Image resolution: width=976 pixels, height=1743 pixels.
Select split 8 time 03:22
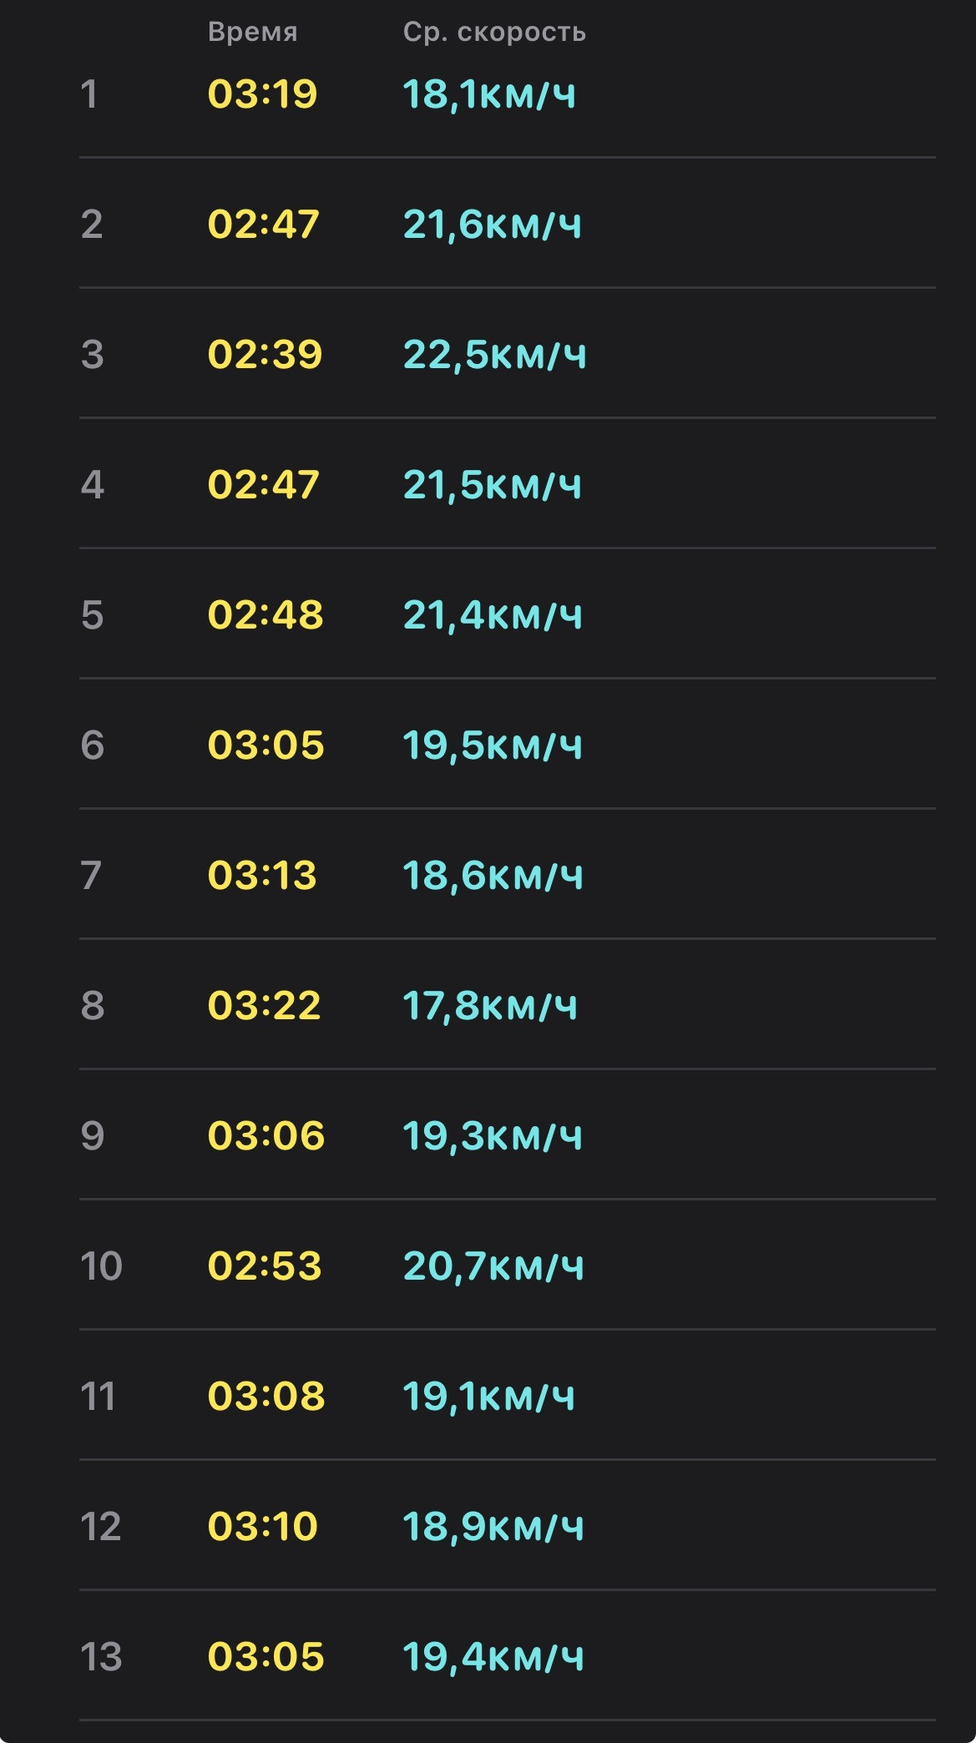pyautogui.click(x=264, y=1006)
